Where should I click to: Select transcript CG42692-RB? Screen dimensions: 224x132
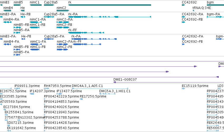(192, 19)
